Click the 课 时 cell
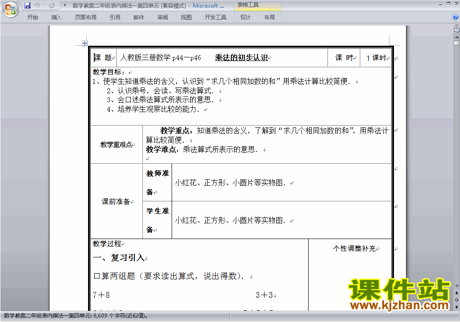This screenshot has height=322, width=460. click(344, 57)
